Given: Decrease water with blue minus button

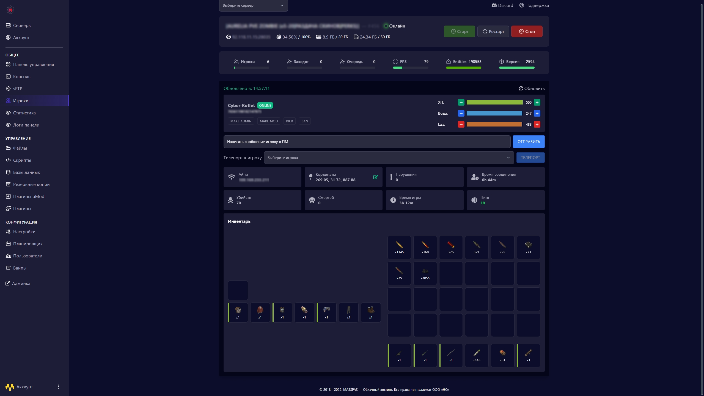Looking at the screenshot, I should pos(461,113).
